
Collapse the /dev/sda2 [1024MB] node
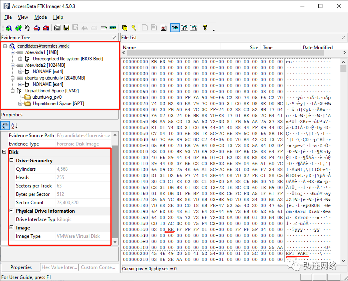pyautogui.click(x=13, y=65)
